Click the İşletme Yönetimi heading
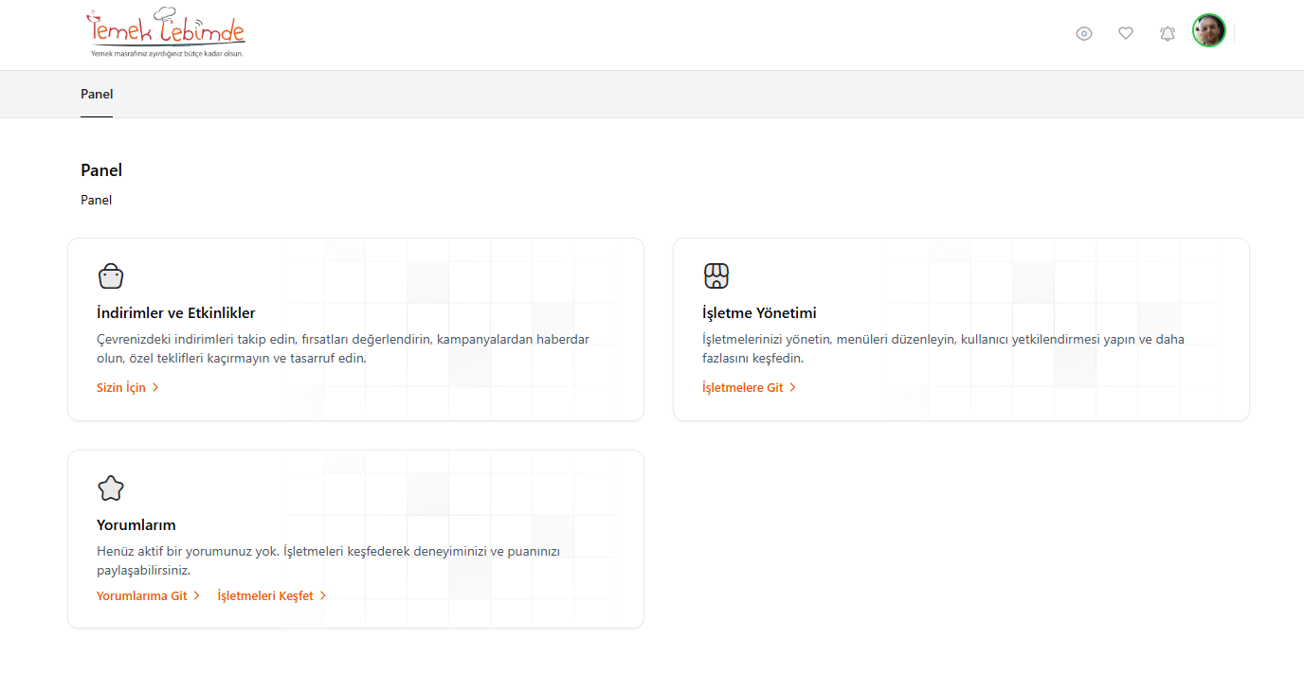 759,313
